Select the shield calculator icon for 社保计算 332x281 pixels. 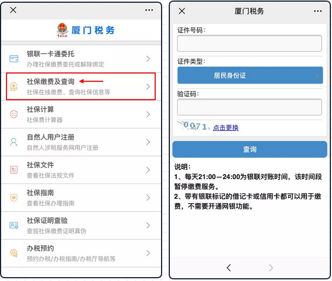click(14, 114)
